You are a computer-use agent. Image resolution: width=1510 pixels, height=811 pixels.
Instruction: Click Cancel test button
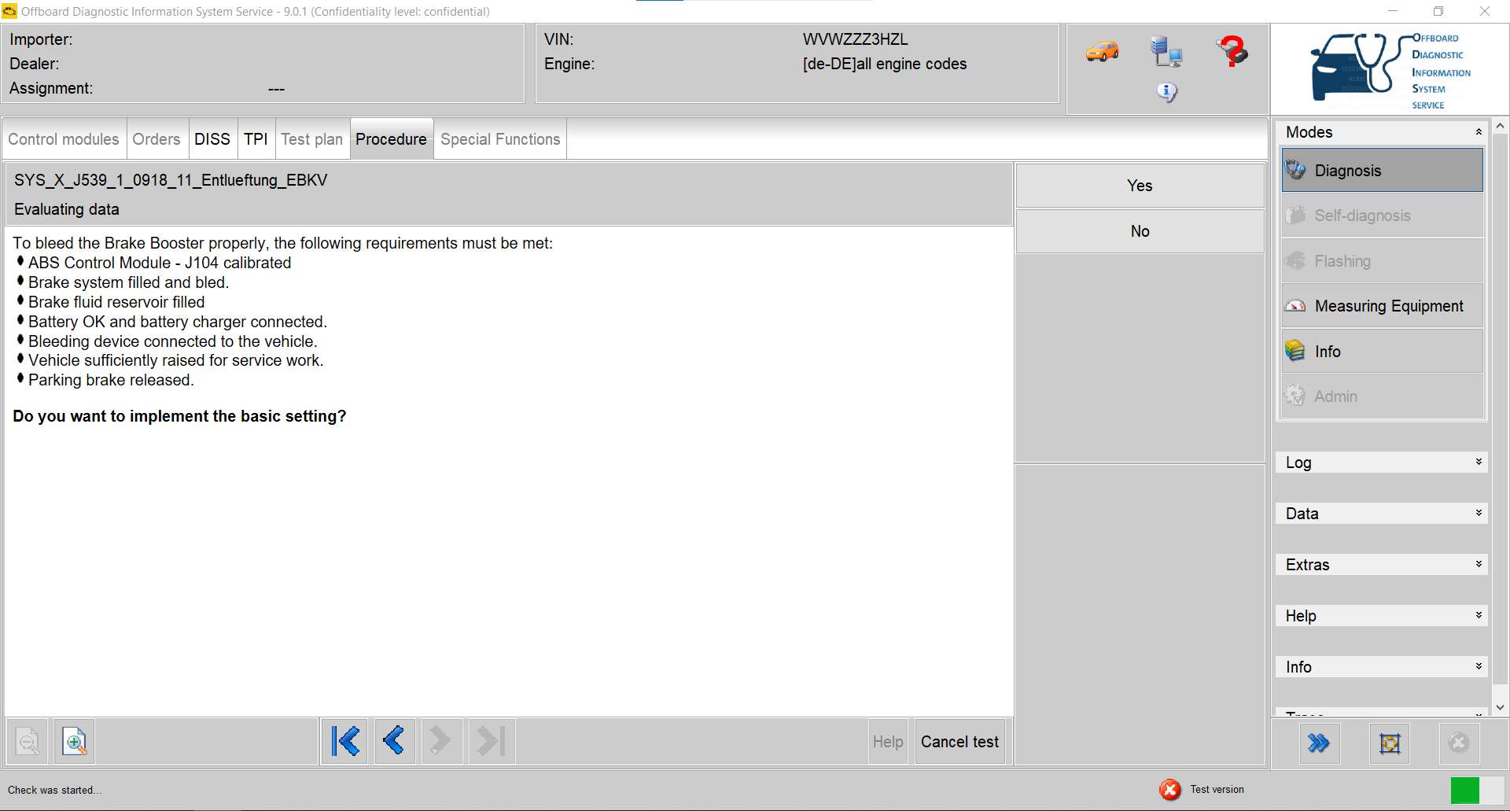[959, 742]
